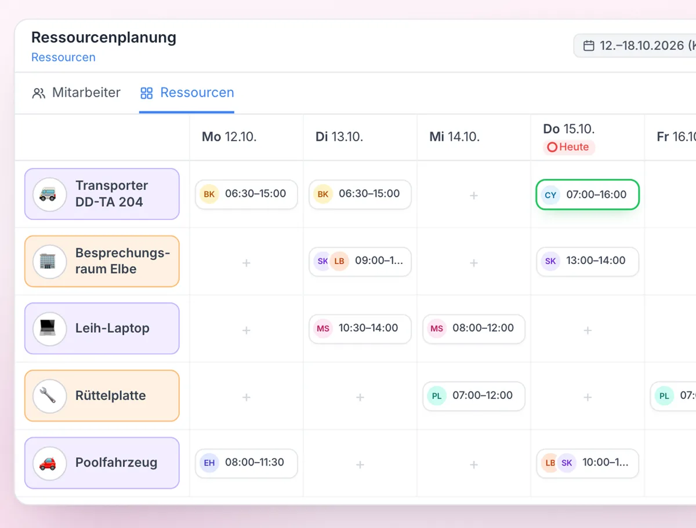Click EH avatar on Monday Poolfahrzeug booking
This screenshot has width=696, height=528.
pyautogui.click(x=209, y=463)
